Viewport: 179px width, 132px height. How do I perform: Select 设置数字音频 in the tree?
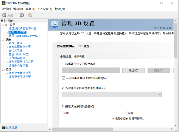click(x=17, y=58)
